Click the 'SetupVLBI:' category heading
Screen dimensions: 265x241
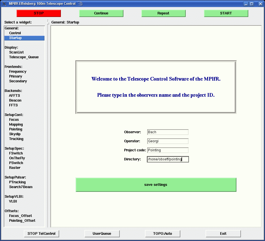point(14,197)
